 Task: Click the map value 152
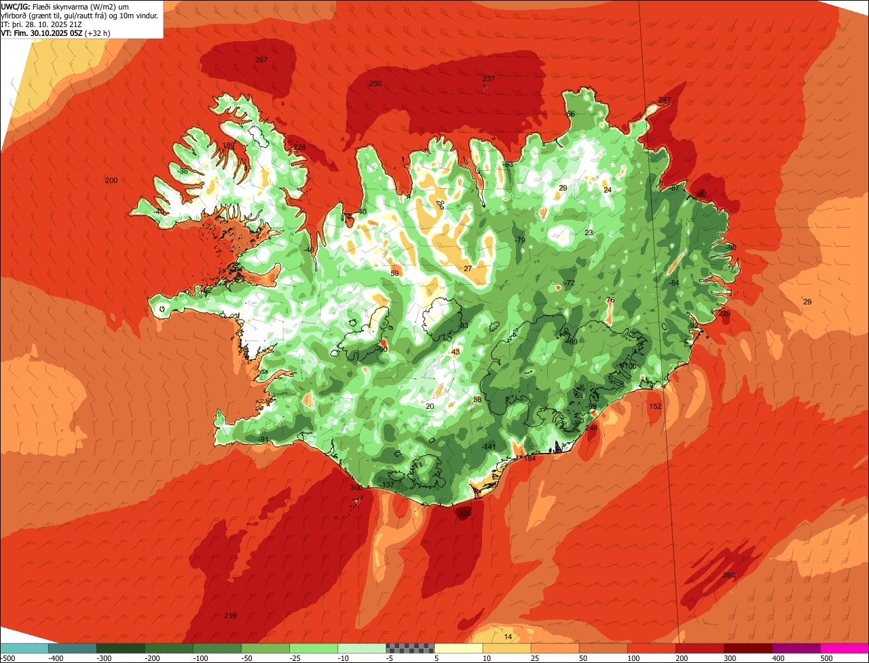(x=655, y=406)
